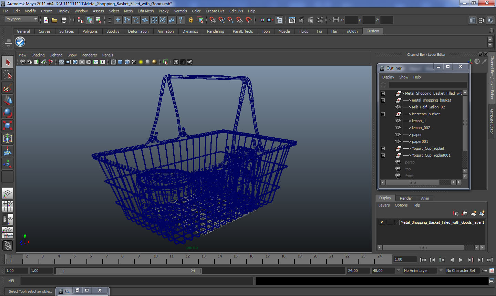Open the Polygons menu set dropdown
This screenshot has height=296, width=496.
[21, 19]
